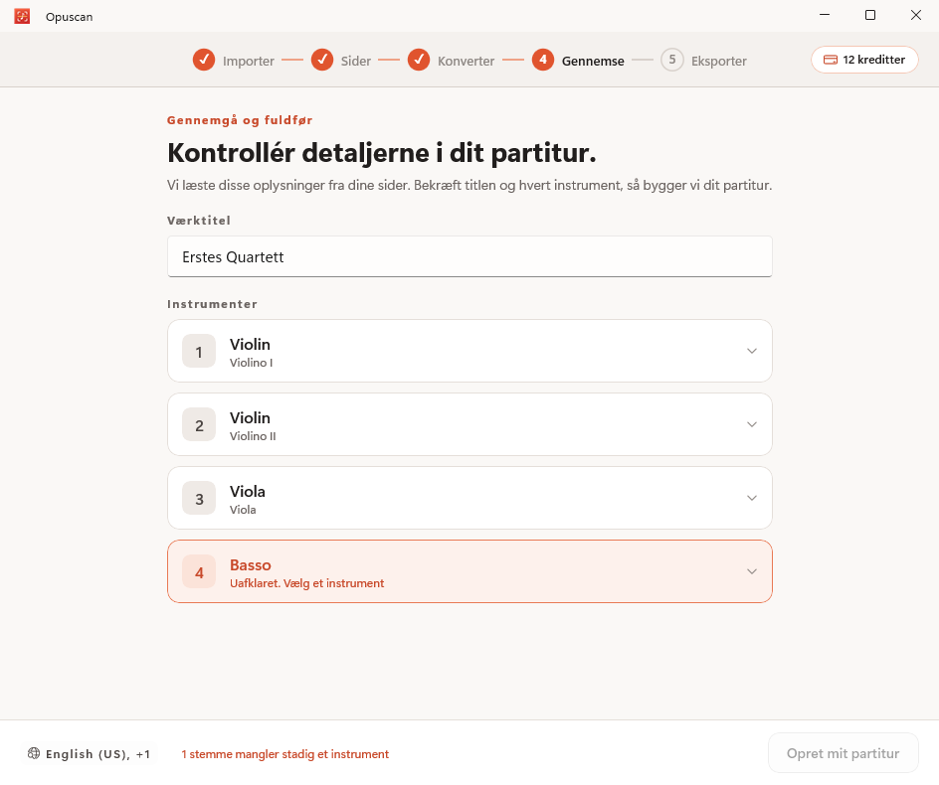Expand the Violino I instrument chevron
Image resolution: width=939 pixels, height=785 pixels.
[752, 351]
